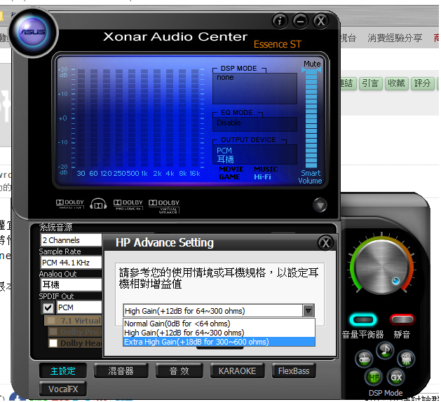Image resolution: width=441 pixels, height=402 pixels.
Task: Toggle the HF Hi-Fi mode icon
Action: (x=374, y=377)
